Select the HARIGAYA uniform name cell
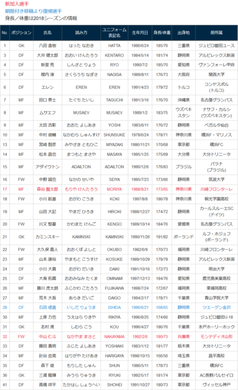 click(114, 356)
